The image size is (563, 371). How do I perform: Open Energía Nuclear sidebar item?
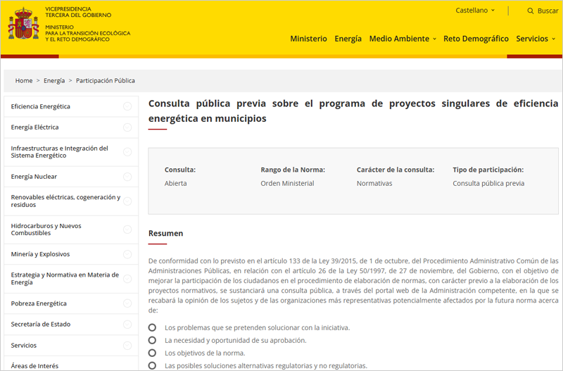click(x=34, y=176)
